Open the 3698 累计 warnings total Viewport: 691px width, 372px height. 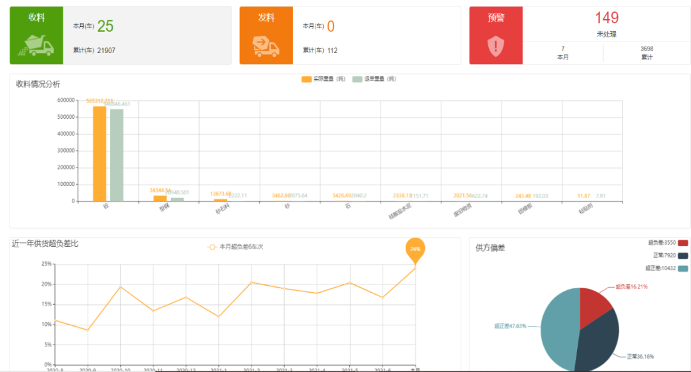(647, 53)
